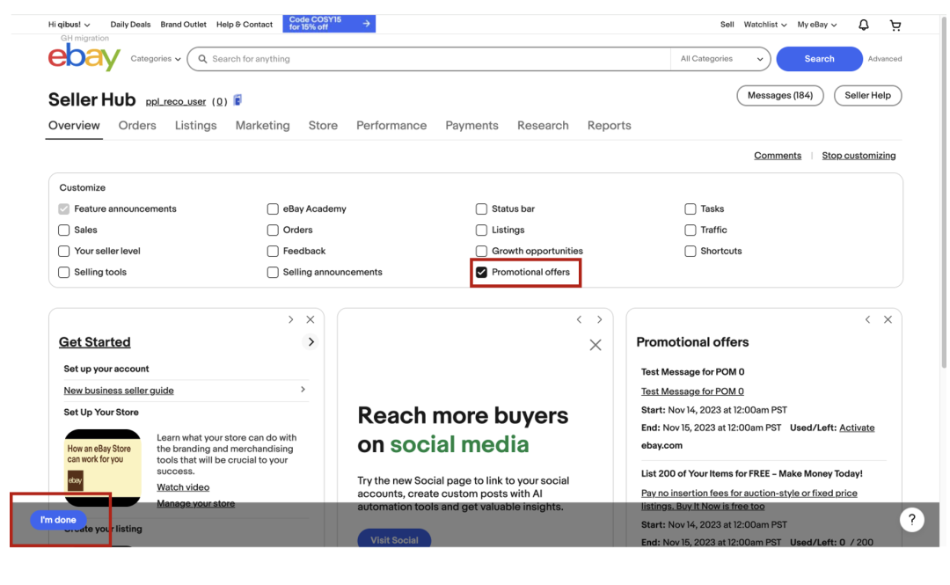Image resolution: width=950 pixels, height=585 pixels.
Task: Switch to the Payments tab
Action: [472, 126]
